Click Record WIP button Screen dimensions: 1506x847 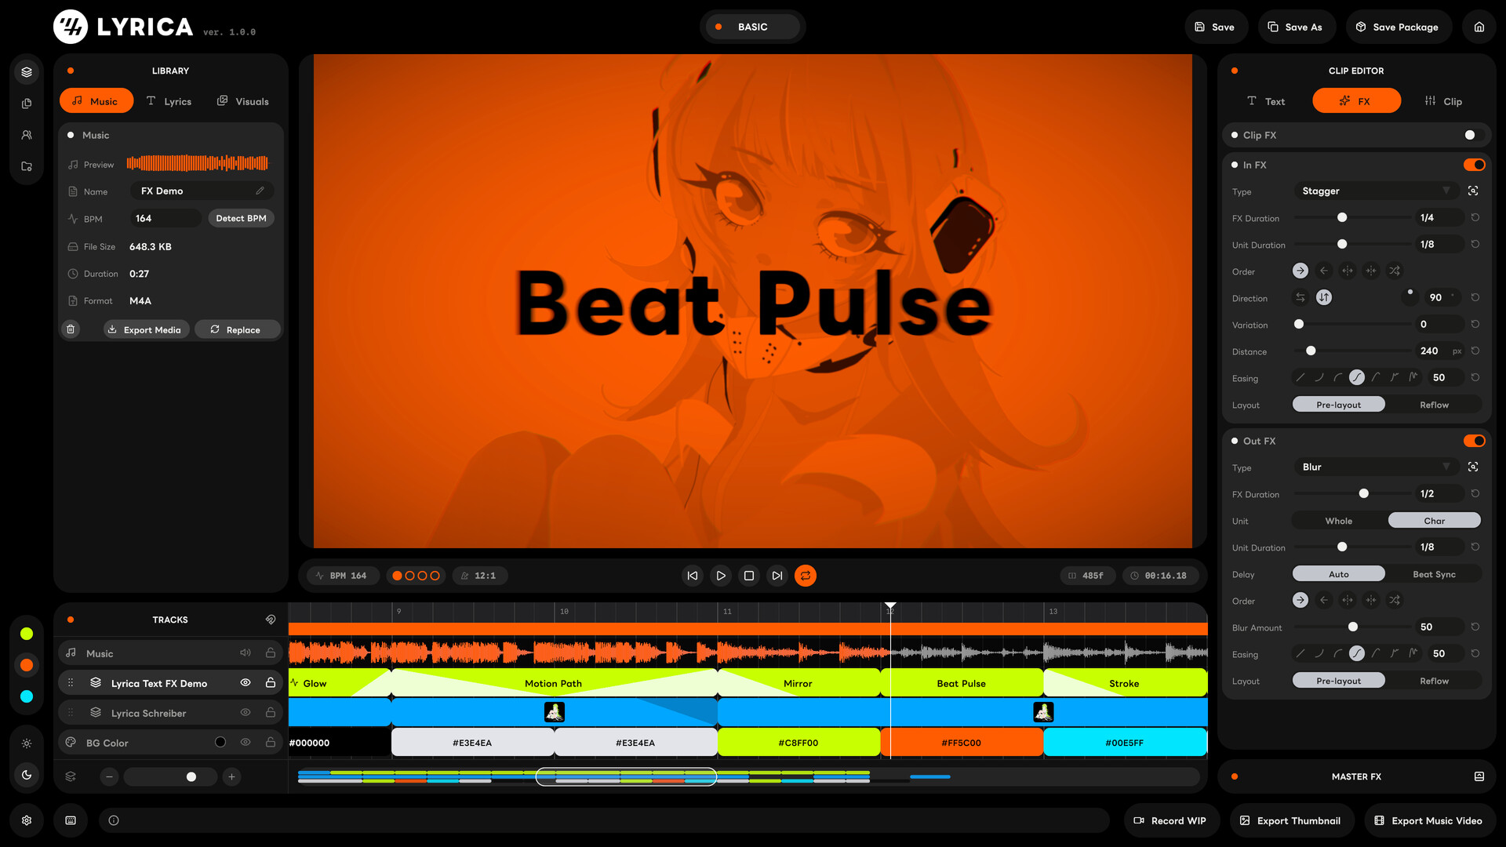[1170, 820]
